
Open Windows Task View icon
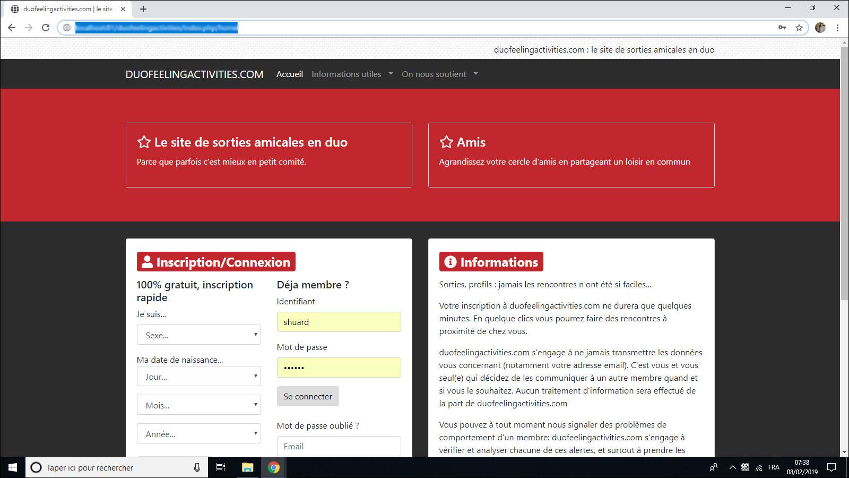pyautogui.click(x=220, y=467)
